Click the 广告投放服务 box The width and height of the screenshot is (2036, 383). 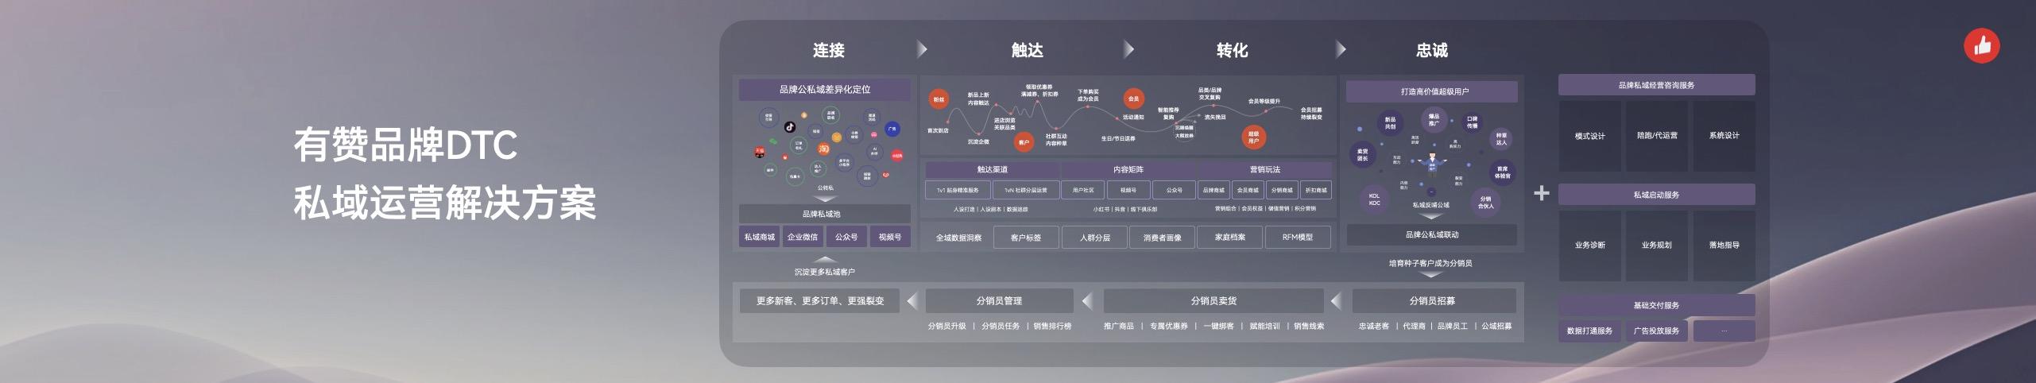pyautogui.click(x=1657, y=331)
